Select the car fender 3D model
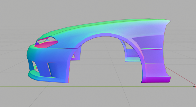 99,51
